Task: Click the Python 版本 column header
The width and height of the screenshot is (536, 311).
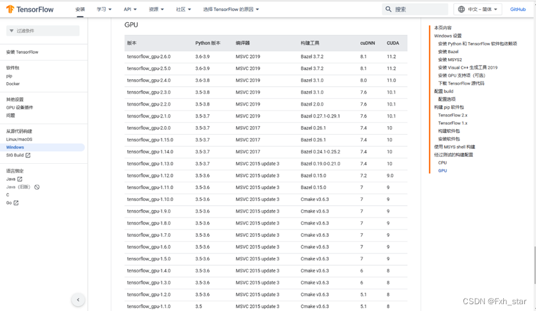Action: (x=208, y=43)
